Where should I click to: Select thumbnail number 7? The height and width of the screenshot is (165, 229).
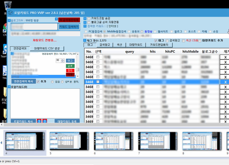(x=158, y=141)
